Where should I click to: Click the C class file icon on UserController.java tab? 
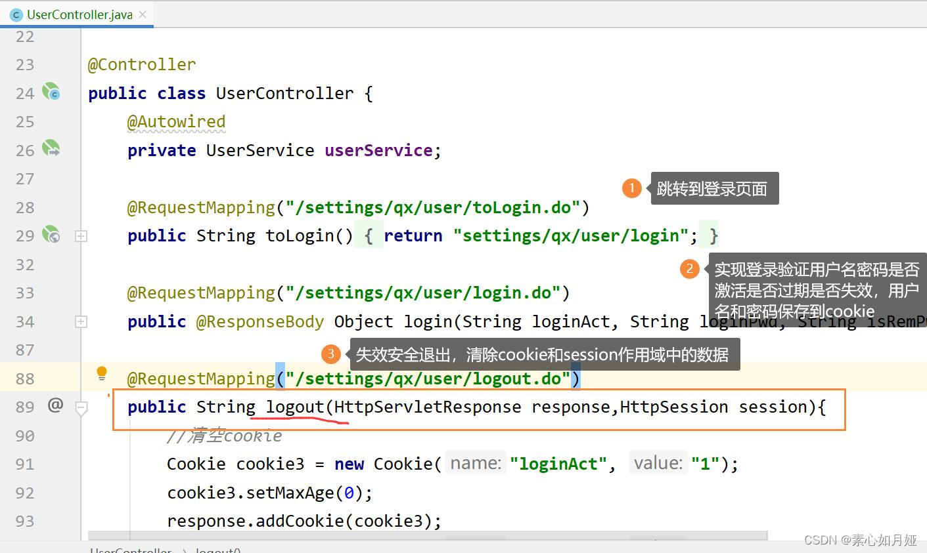click(17, 14)
